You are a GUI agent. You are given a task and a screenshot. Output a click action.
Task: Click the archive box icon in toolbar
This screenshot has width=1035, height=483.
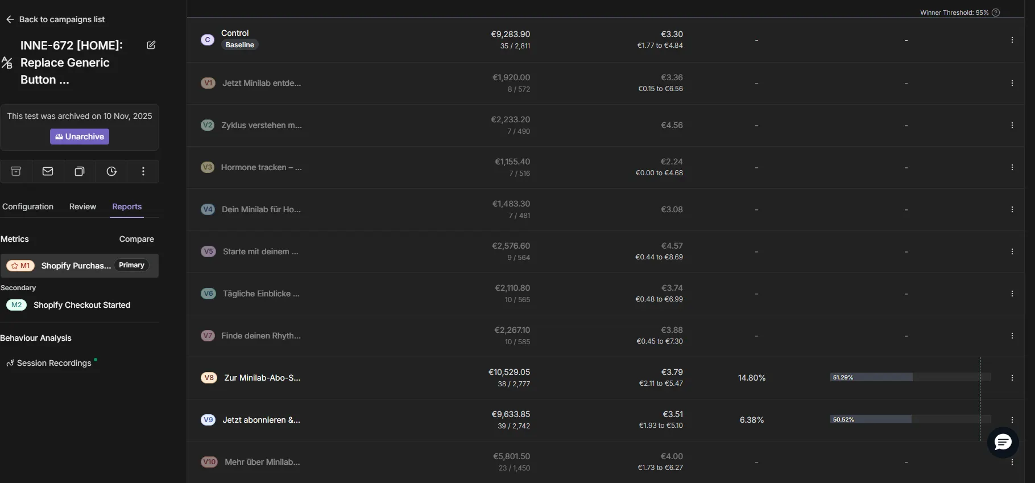16,171
